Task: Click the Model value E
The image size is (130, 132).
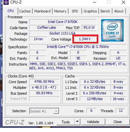Action: tap(78, 52)
